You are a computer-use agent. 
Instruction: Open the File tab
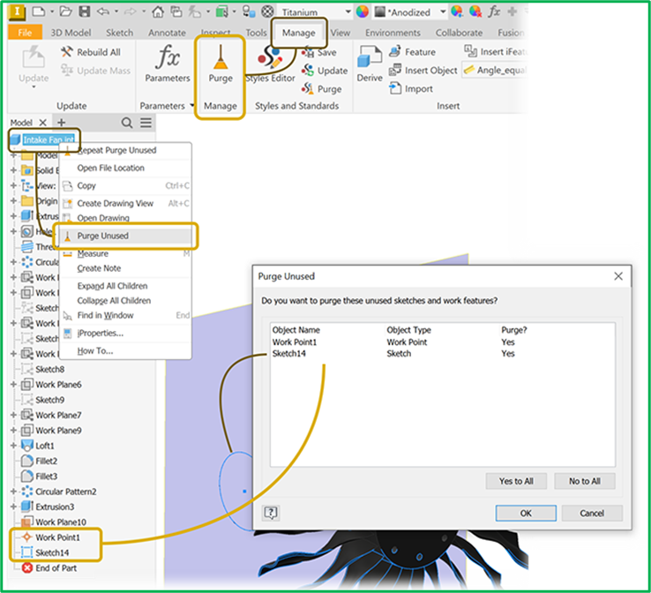coord(25,33)
